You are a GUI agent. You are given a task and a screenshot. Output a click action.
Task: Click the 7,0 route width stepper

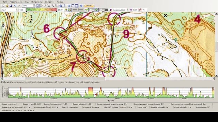tap(91, 10)
